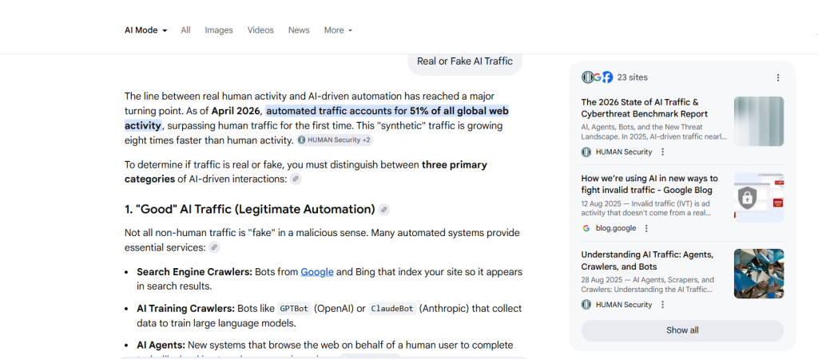Click the stacked site icons beside '23 sites'
The width and height of the screenshot is (818, 359).
(x=597, y=77)
